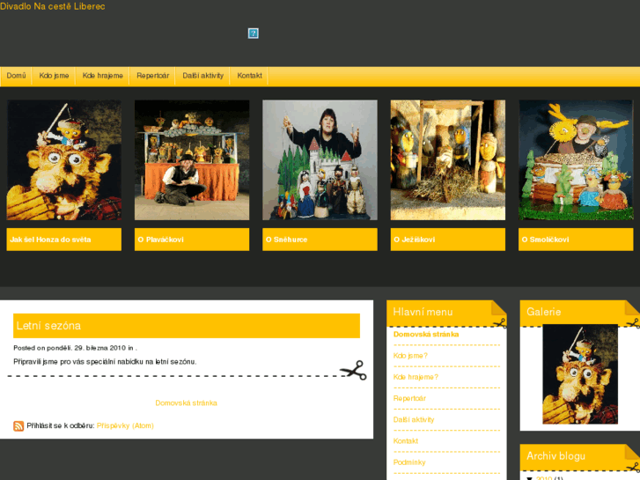Click the text 'Připravili jsme pro vás speciální nabídku'

coord(78,361)
